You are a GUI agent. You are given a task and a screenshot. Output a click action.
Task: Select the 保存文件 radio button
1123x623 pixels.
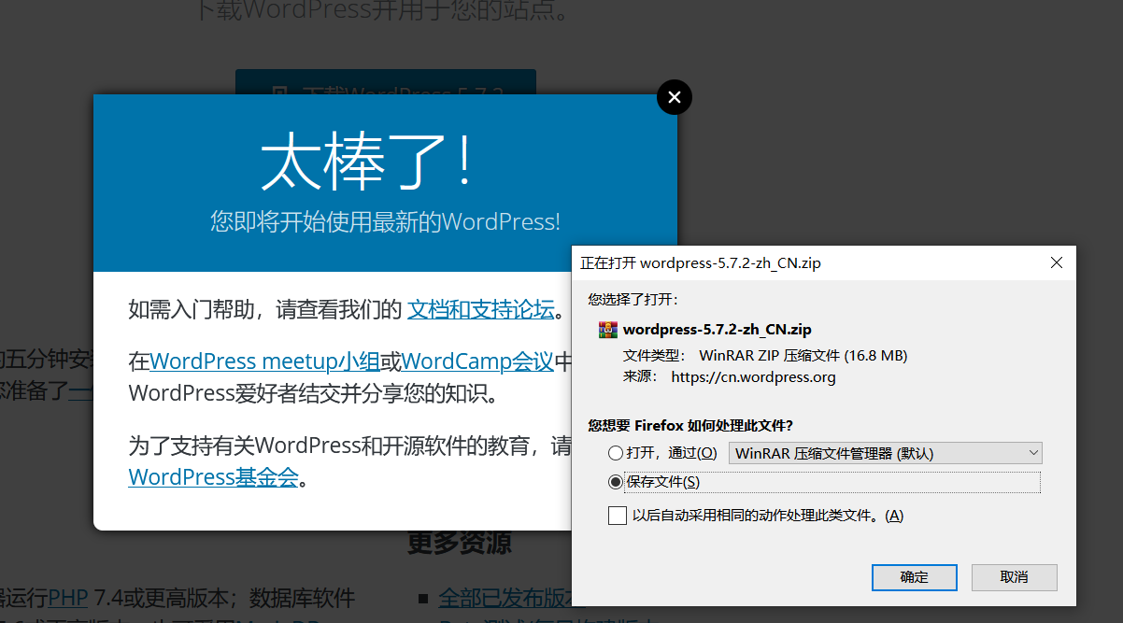pos(615,482)
